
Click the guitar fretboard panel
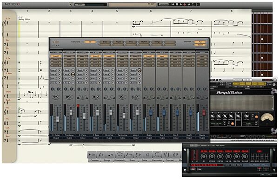(262, 45)
